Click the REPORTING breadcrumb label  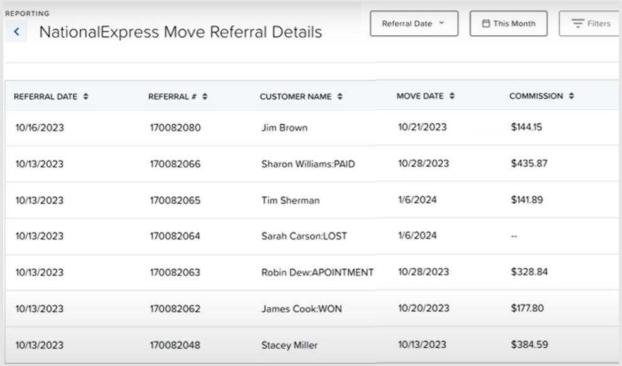pyautogui.click(x=26, y=13)
